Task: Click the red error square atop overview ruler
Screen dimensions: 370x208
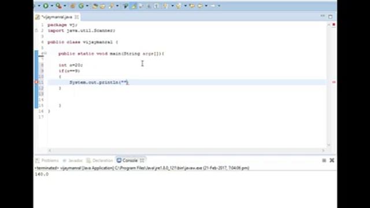Action: (x=334, y=24)
